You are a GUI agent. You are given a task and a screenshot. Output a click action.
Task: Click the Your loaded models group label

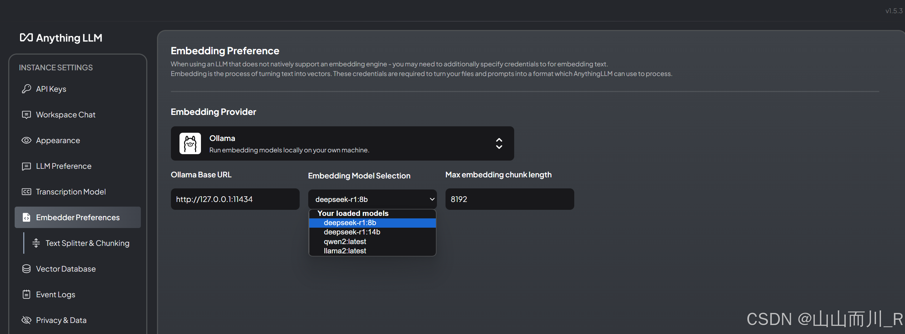point(353,213)
